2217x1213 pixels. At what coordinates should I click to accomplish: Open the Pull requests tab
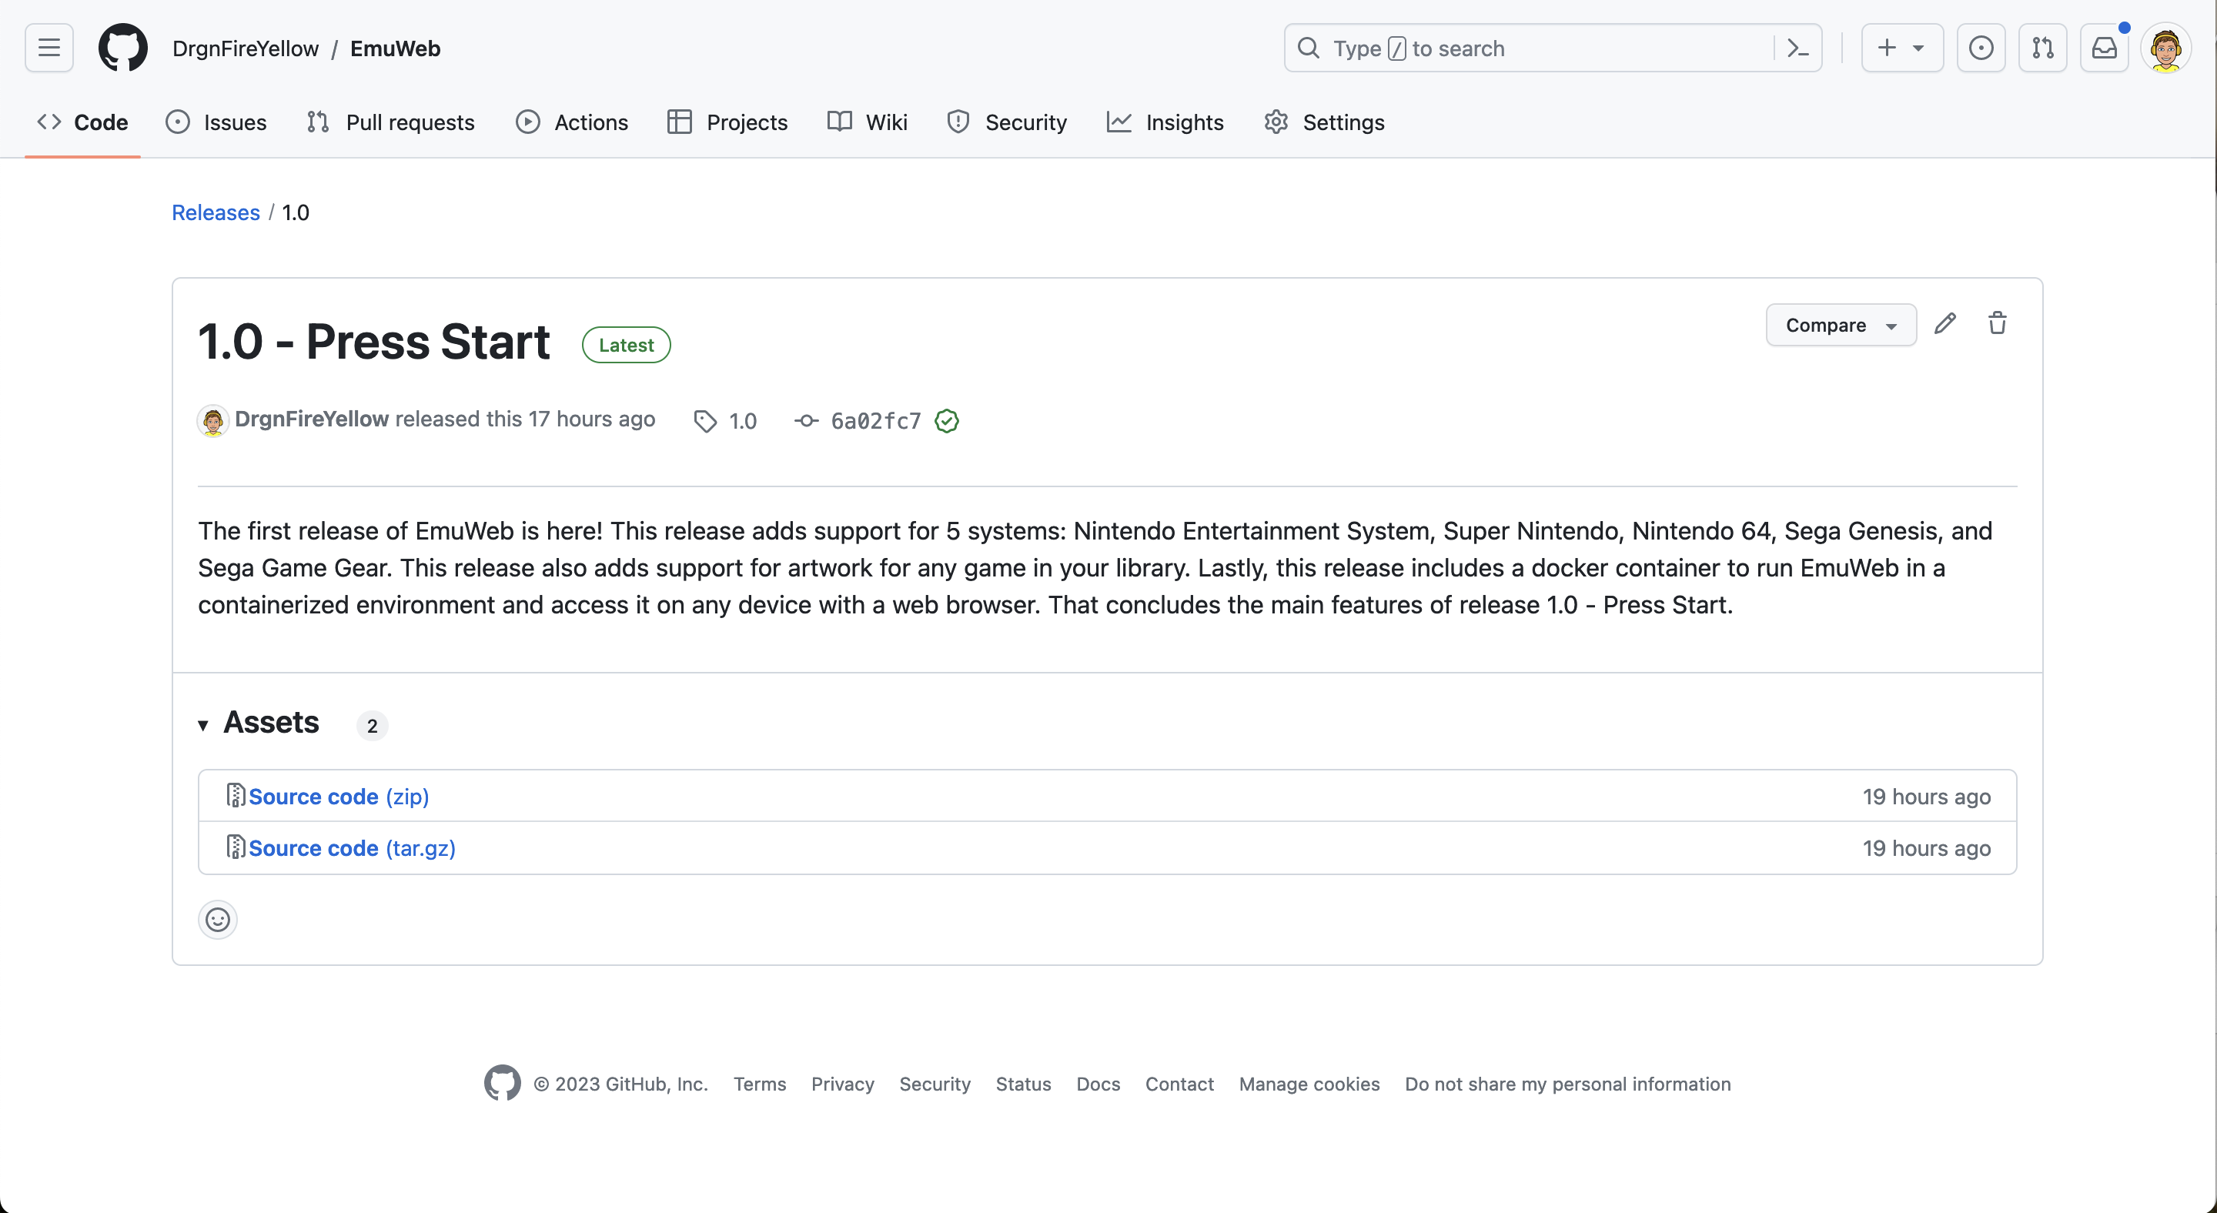click(390, 122)
